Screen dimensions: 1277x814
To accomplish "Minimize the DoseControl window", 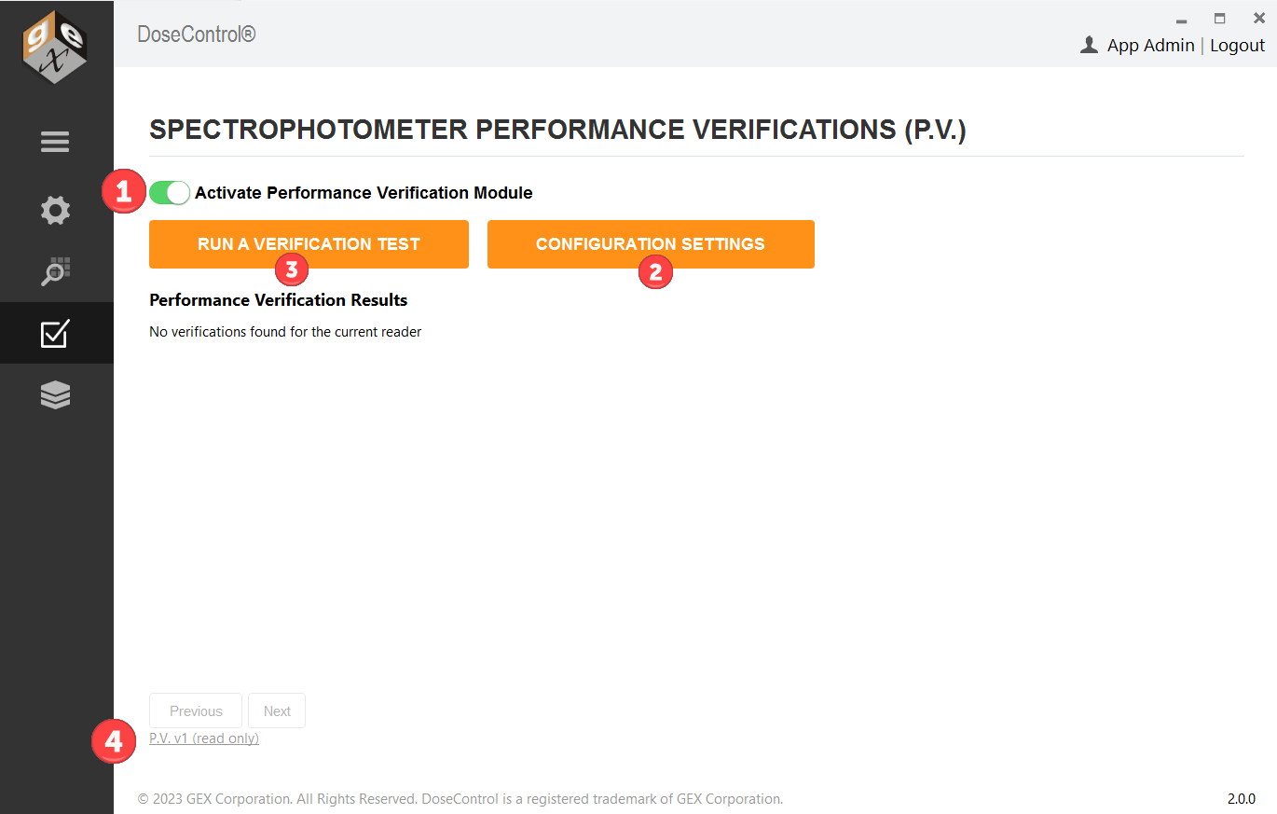I will point(1181,20).
